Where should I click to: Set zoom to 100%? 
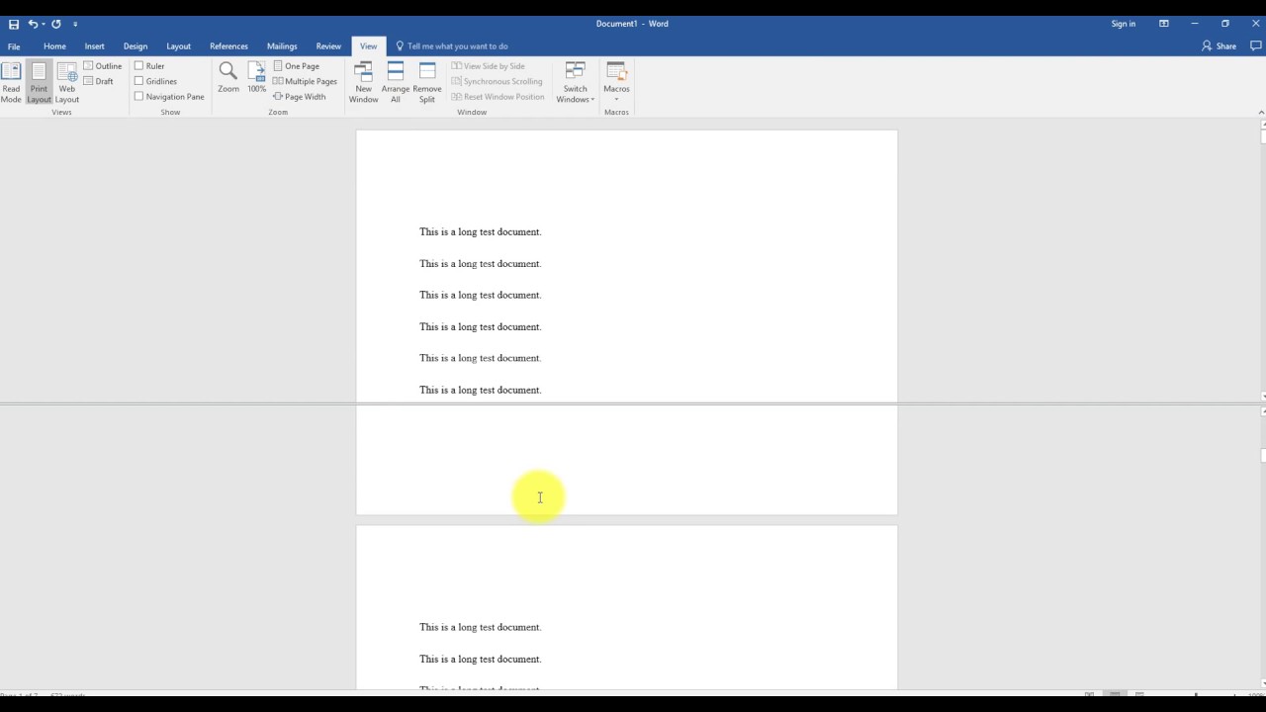[256, 78]
